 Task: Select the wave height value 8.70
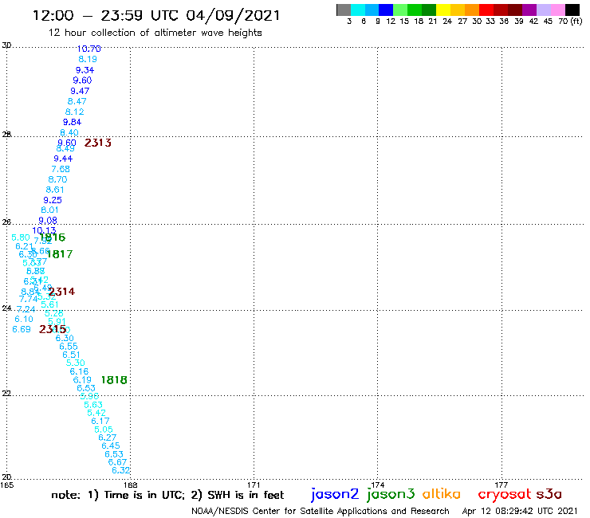click(x=57, y=179)
